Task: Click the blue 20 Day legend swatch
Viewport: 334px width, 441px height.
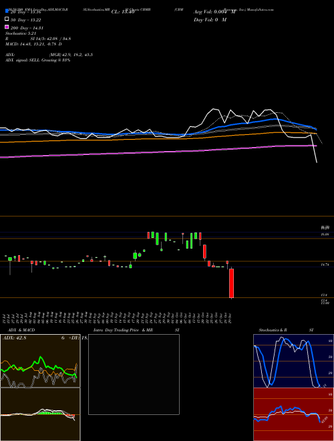Action: [x=7, y=11]
